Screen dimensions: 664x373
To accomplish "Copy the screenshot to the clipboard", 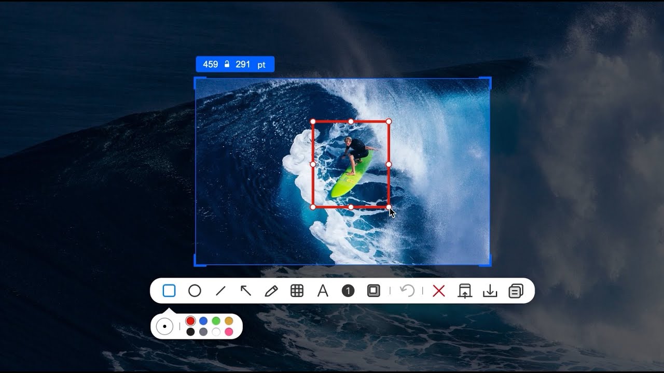I will pos(516,291).
